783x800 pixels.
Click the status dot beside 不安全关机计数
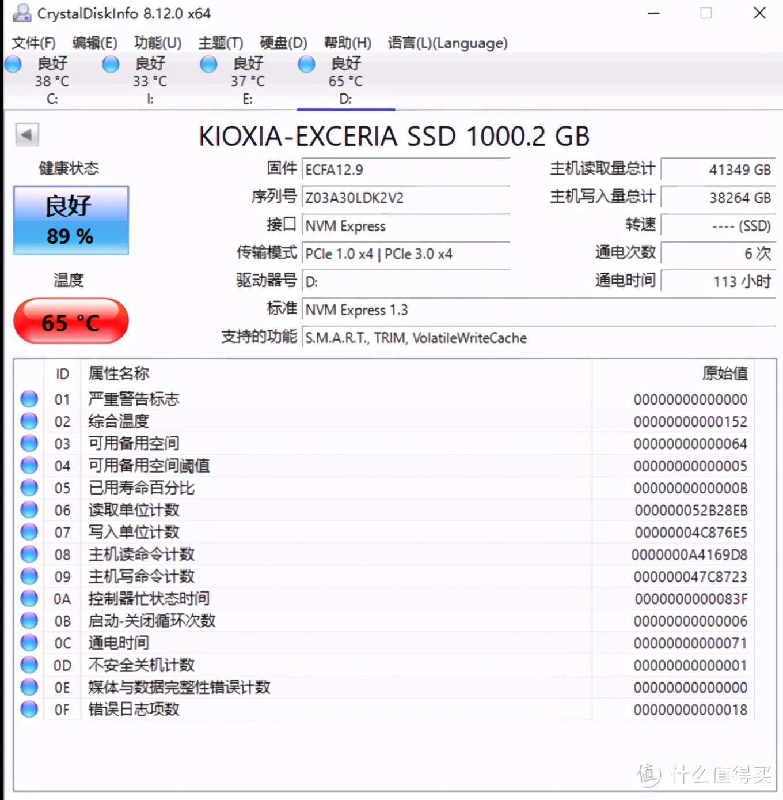click(29, 665)
